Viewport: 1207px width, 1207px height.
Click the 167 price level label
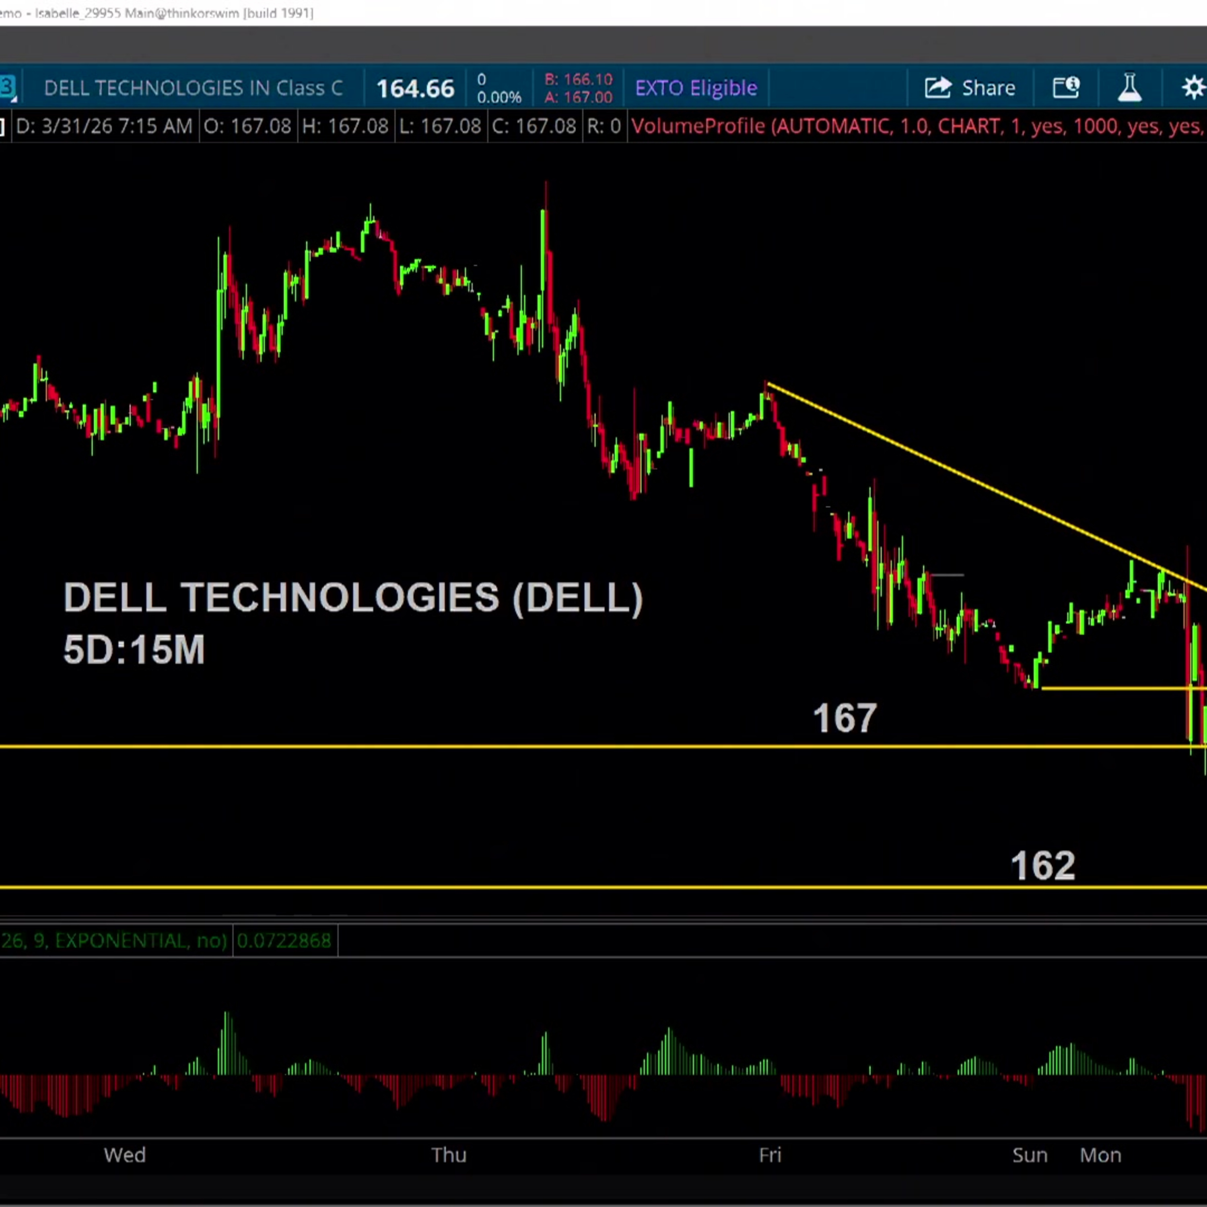tap(844, 719)
